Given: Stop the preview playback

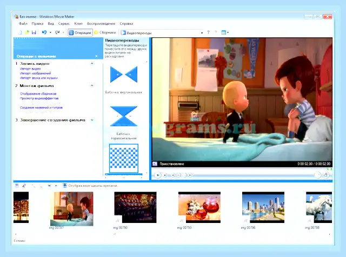Looking at the screenshot, I should click(x=165, y=175).
